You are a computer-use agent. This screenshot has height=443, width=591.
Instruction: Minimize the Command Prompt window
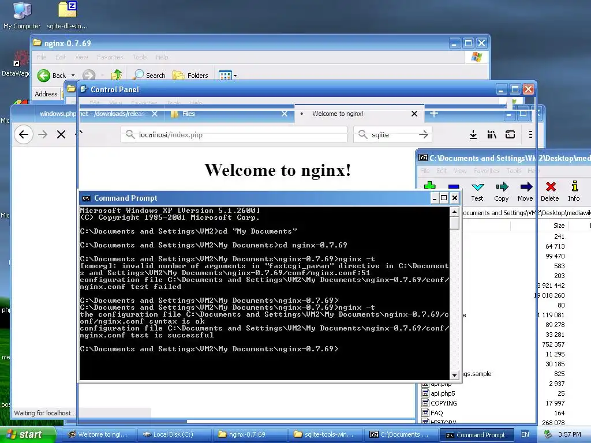point(435,198)
